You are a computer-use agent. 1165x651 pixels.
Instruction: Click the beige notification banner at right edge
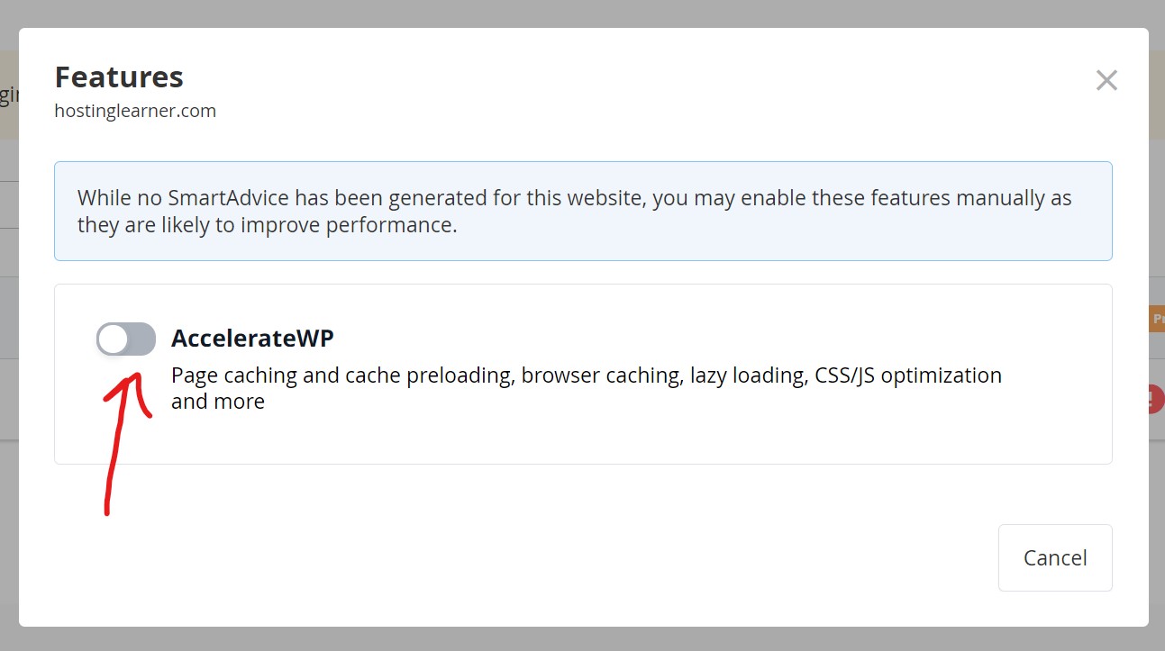tap(1157, 95)
